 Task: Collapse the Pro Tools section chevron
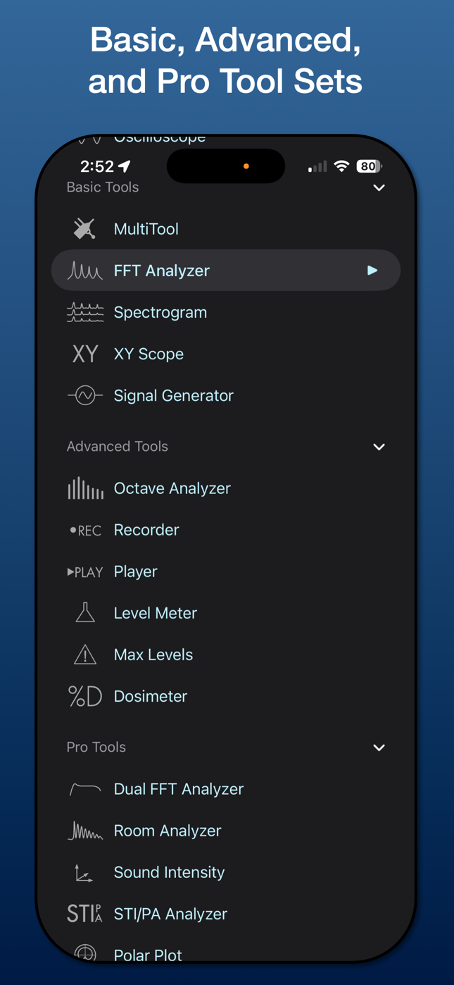pyautogui.click(x=379, y=748)
